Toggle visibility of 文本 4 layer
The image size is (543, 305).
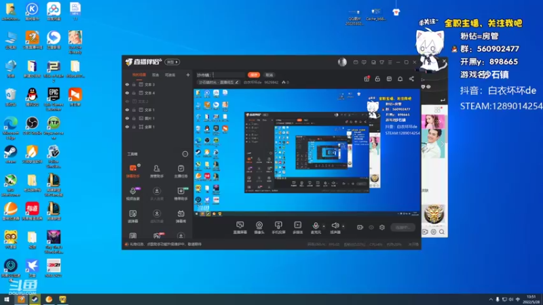(127, 93)
